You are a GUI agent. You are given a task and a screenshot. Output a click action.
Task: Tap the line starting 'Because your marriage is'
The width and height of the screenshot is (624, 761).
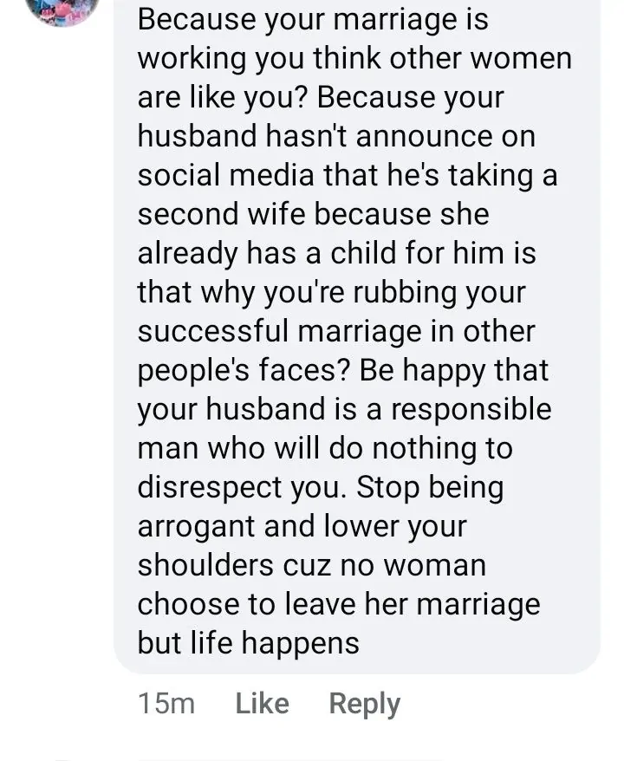[x=313, y=21]
